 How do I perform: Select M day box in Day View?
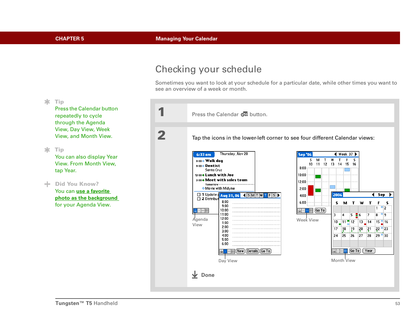[253, 195]
